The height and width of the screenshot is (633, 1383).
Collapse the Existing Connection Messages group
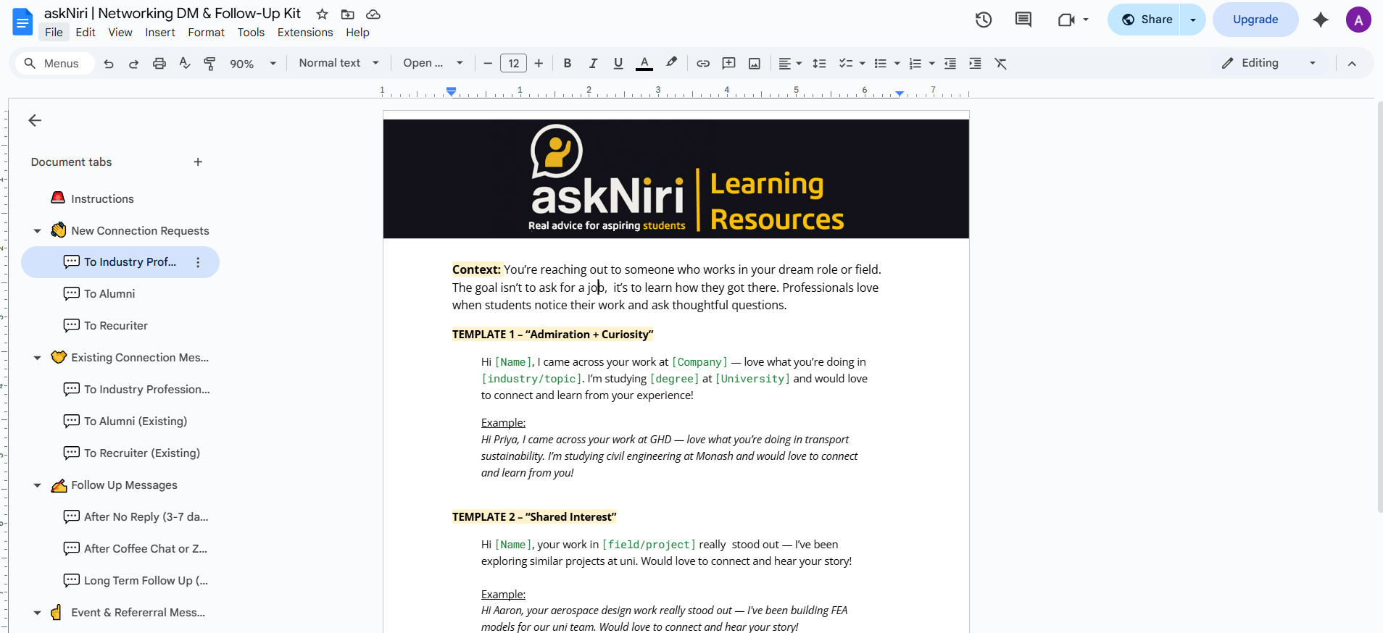tap(38, 358)
